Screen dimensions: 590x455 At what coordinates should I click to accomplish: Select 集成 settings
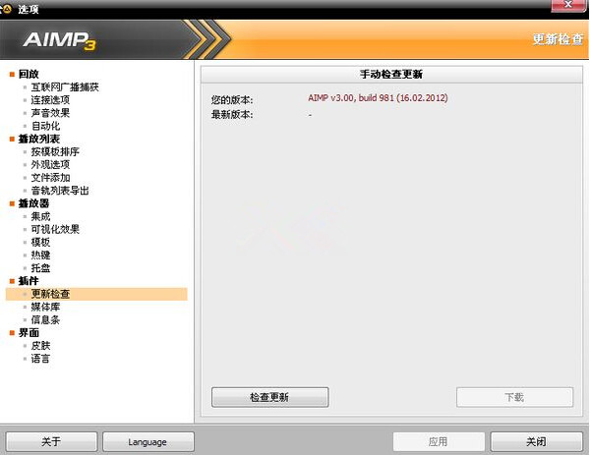tap(40, 216)
